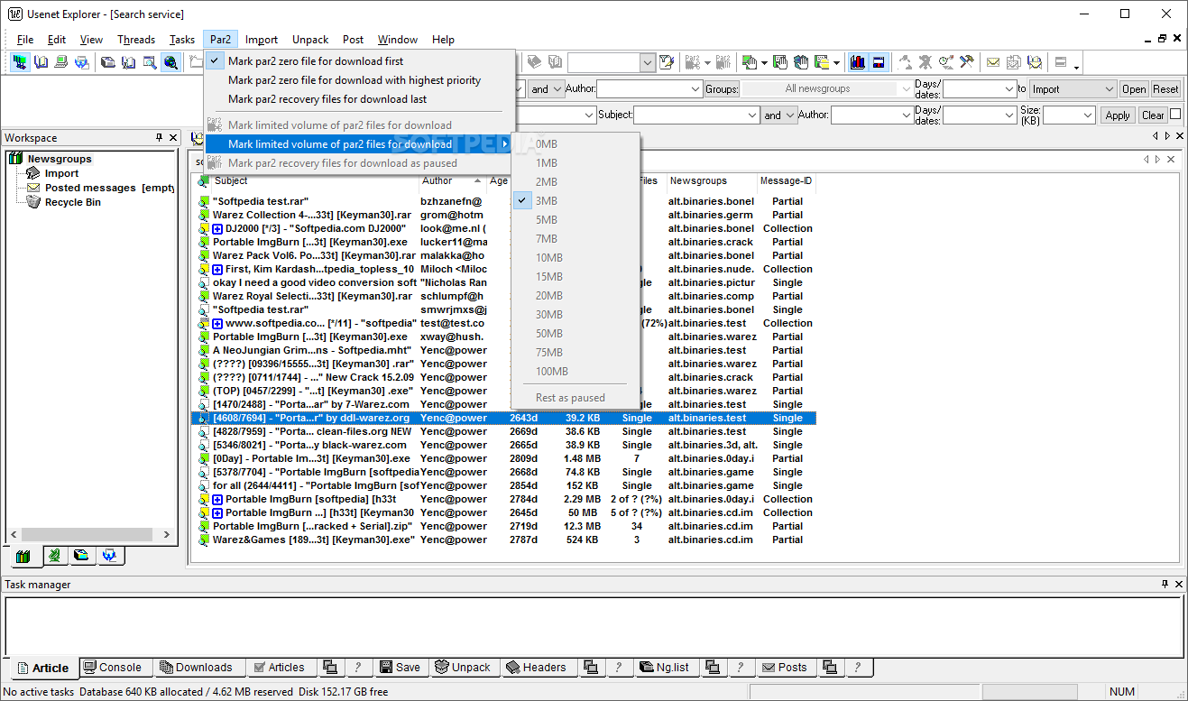1188x701 pixels.
Task: Pin the Task manager panel pushpin
Action: coord(1165,585)
